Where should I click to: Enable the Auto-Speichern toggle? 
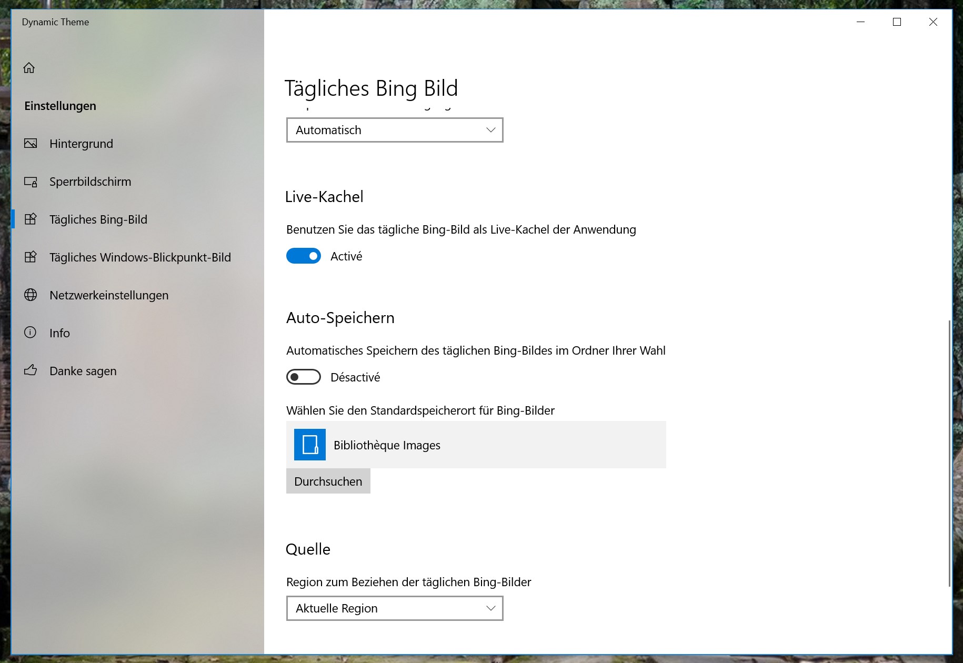coord(304,377)
